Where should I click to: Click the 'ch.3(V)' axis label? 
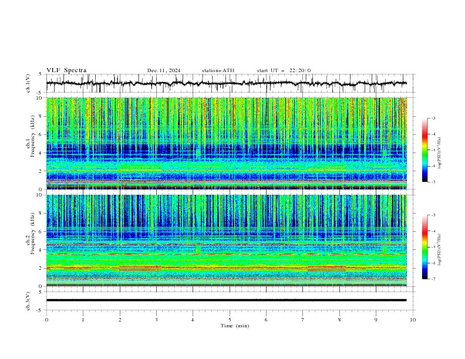[x=28, y=302]
